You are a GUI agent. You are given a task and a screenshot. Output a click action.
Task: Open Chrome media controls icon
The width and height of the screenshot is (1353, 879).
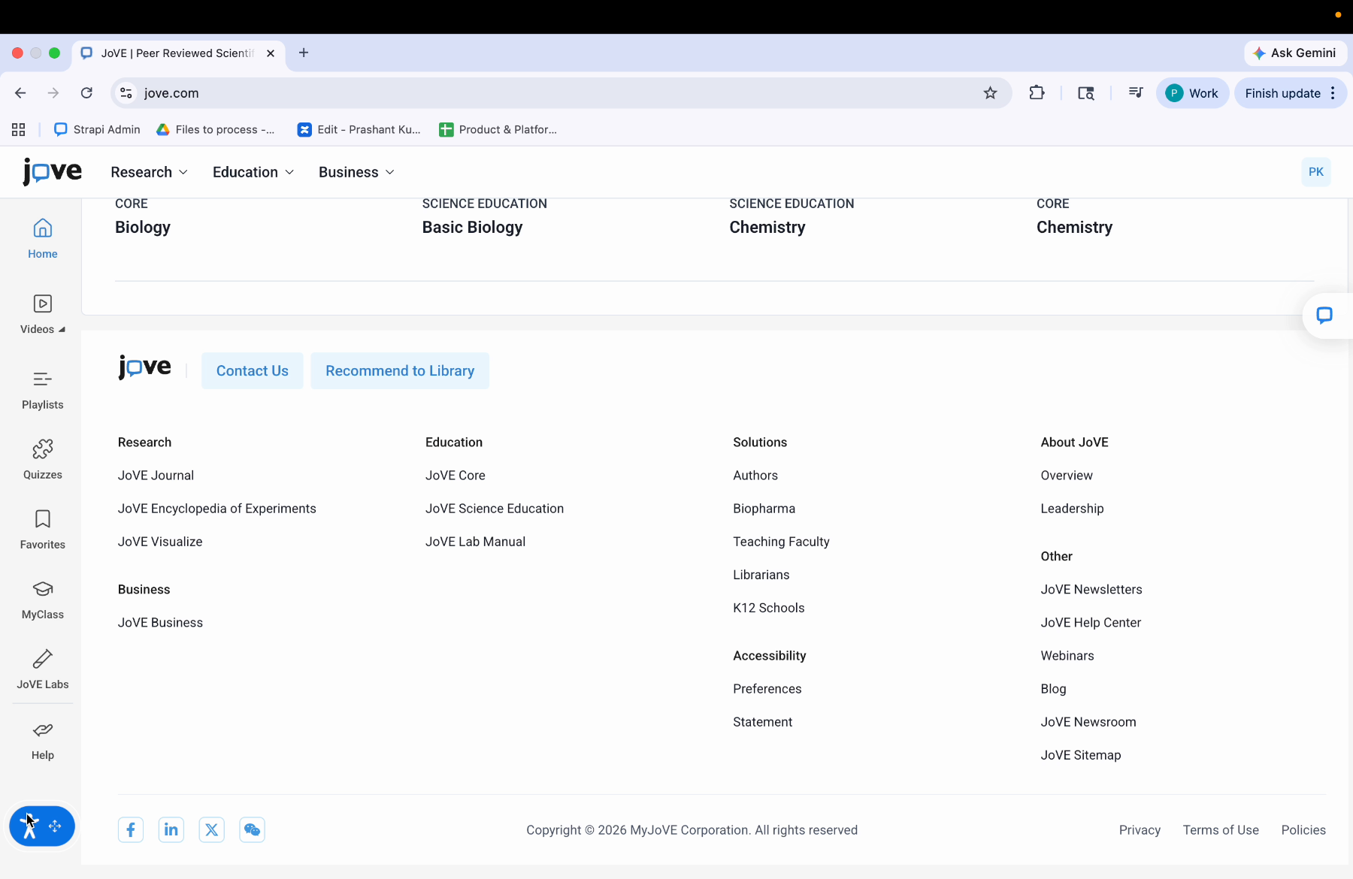pos(1136,93)
